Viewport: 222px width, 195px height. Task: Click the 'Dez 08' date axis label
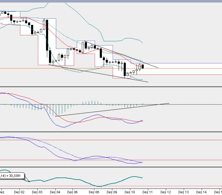pyautogui.click(x=94, y=192)
